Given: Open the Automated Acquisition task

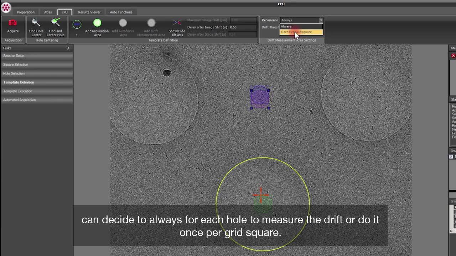Looking at the screenshot, I should pyautogui.click(x=20, y=100).
